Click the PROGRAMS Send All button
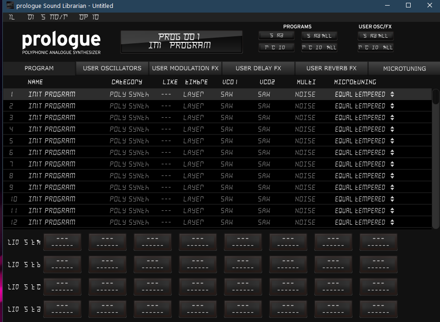Screen dimensions: 440x322 click(319, 36)
